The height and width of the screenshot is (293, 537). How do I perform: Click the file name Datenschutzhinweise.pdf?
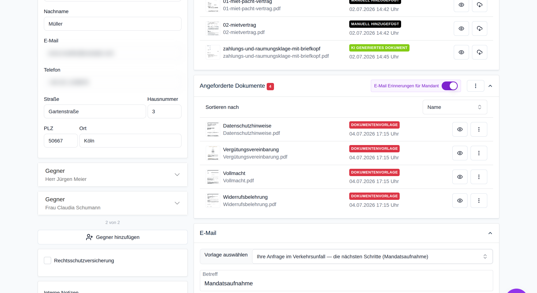point(252,133)
